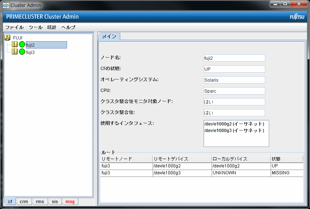Click the fuji2 node server icon
The width and height of the screenshot is (310, 209).
(x=15, y=44)
